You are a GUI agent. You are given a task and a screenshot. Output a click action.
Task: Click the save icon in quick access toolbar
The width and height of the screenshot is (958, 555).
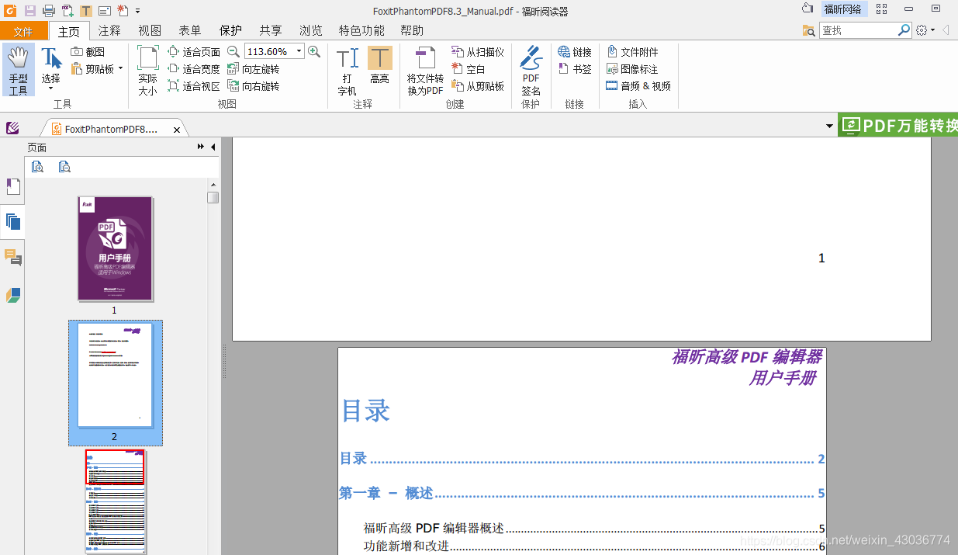[x=30, y=10]
